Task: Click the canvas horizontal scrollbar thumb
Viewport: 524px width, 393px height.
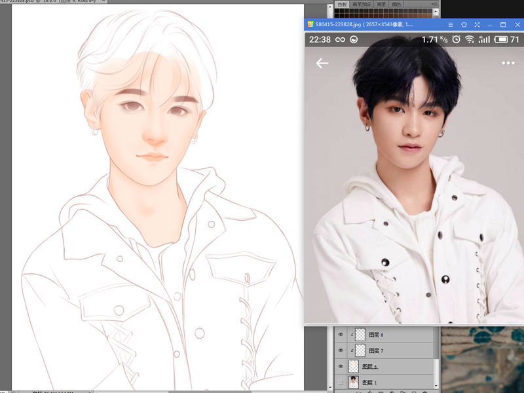Action: coord(210,392)
